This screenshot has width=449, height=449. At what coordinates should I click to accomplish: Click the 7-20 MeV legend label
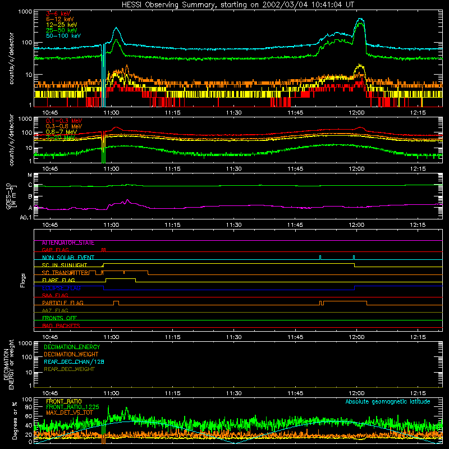click(x=61, y=138)
